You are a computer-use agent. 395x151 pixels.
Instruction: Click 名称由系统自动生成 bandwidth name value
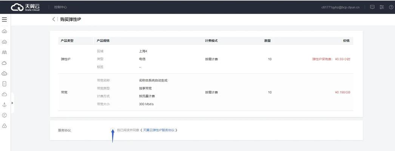pos(153,80)
